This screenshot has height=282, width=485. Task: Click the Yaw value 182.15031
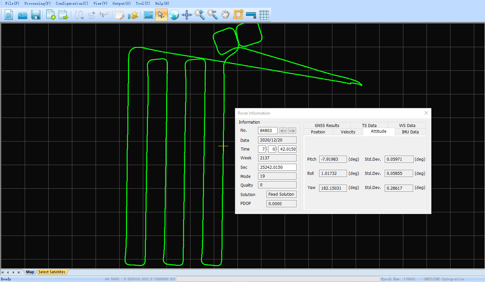click(333, 188)
